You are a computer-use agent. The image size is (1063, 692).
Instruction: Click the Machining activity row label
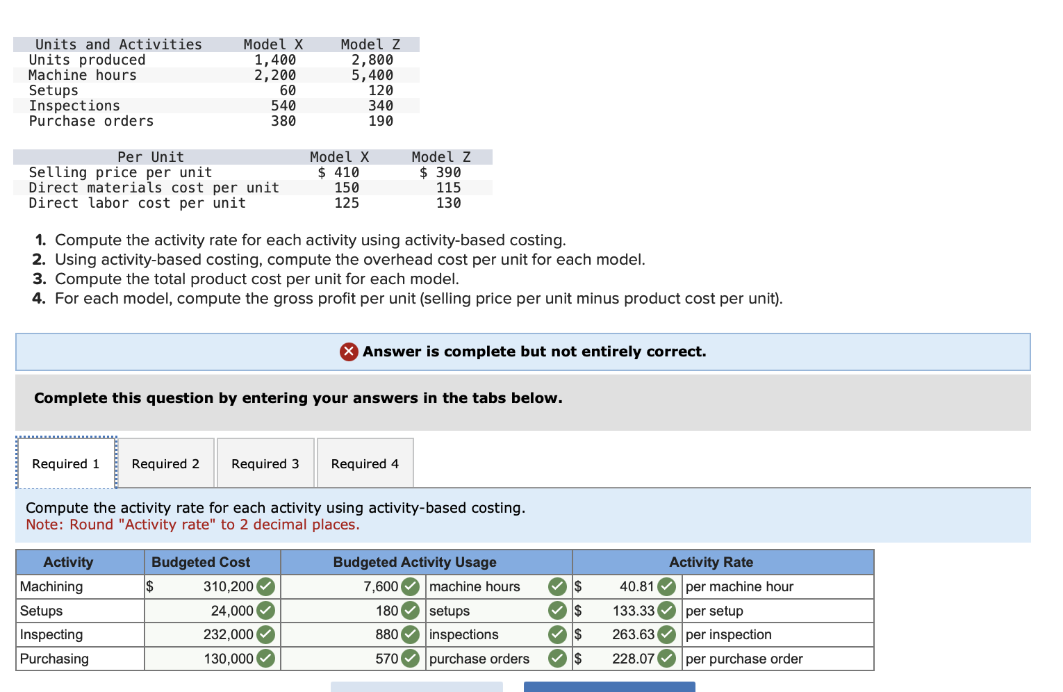click(51, 587)
